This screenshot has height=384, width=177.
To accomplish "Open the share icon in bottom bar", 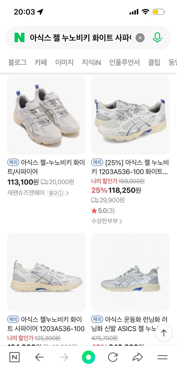I will pos(138,357).
